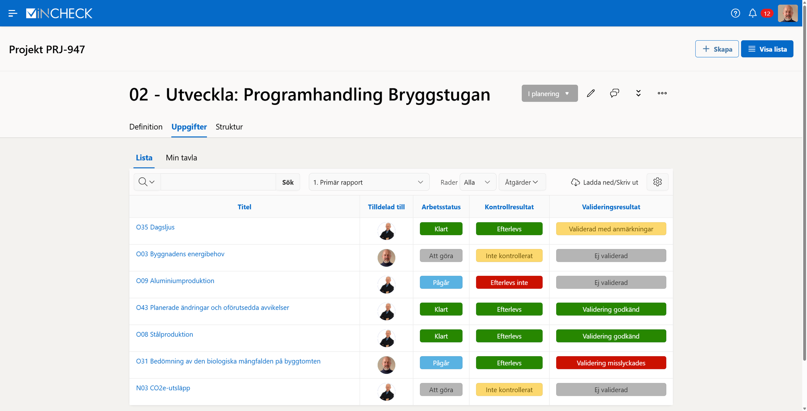
Task: Open the Åtgärder actions dropdown
Action: (522, 182)
